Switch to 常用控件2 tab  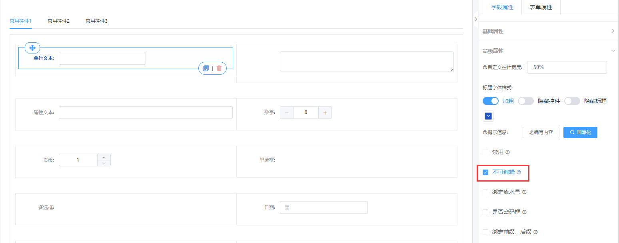coord(58,21)
